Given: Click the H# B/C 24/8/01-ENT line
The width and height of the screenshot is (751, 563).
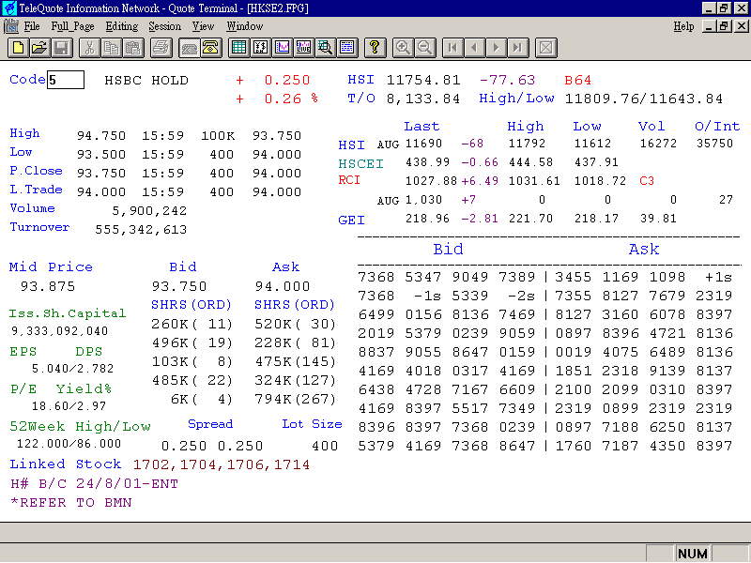Looking at the screenshot, I should [95, 484].
